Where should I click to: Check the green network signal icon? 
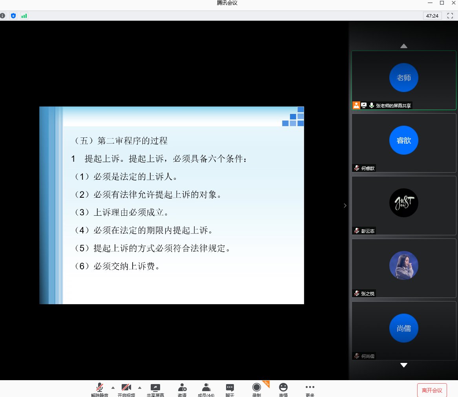[24, 16]
